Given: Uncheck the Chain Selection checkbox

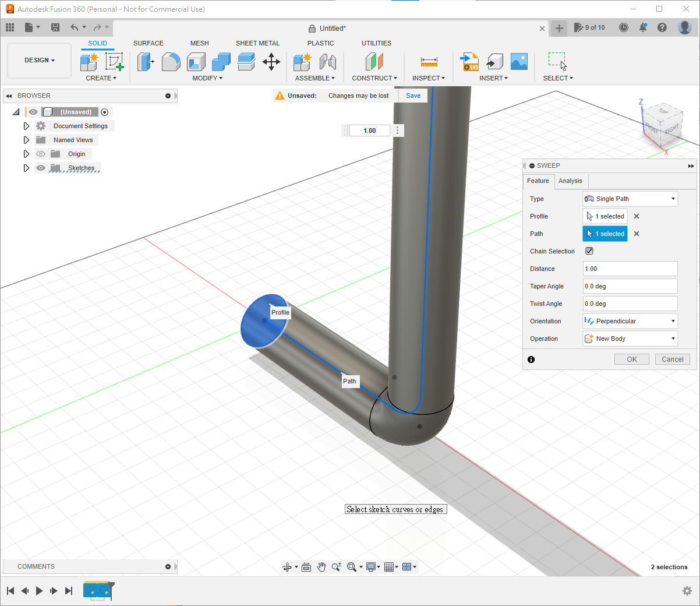Looking at the screenshot, I should point(589,251).
